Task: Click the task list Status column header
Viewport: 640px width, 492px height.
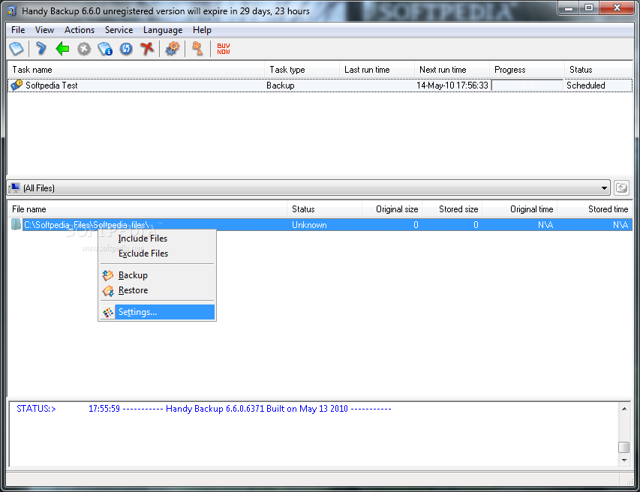Action: coord(599,70)
